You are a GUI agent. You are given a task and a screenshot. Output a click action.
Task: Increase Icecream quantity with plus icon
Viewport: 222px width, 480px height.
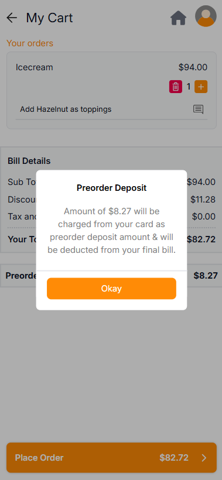click(201, 87)
